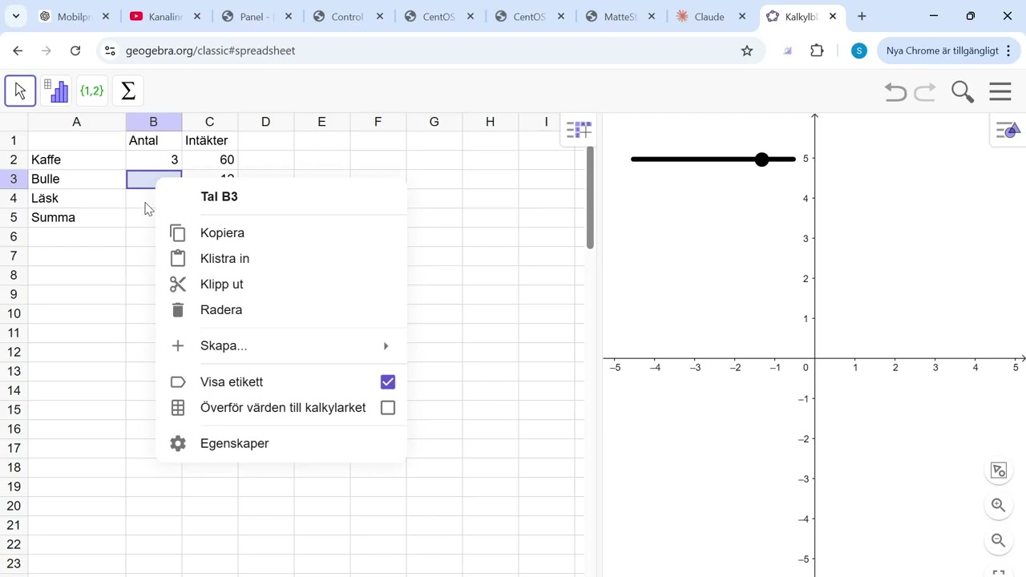Undo the last action

point(895,92)
